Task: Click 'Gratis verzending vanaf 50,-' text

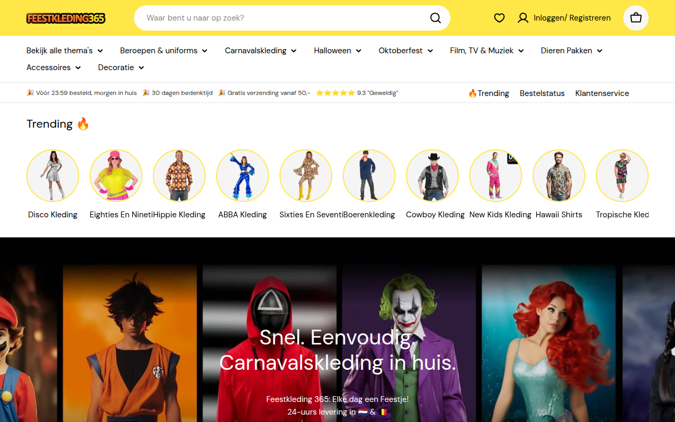Action: click(x=264, y=93)
